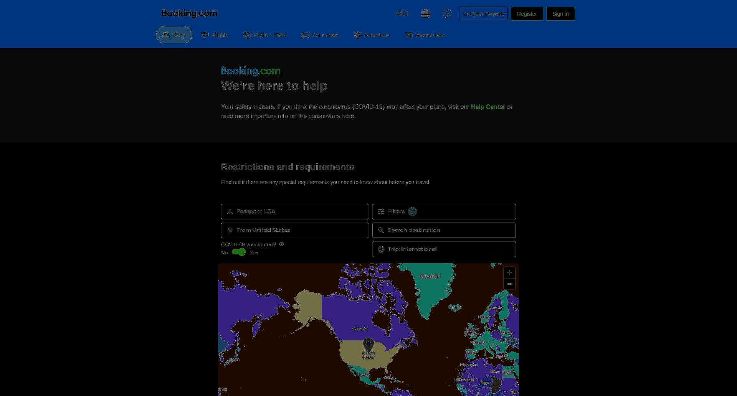Select the Airport taxis tab
This screenshot has width=737, height=396.
(x=425, y=35)
